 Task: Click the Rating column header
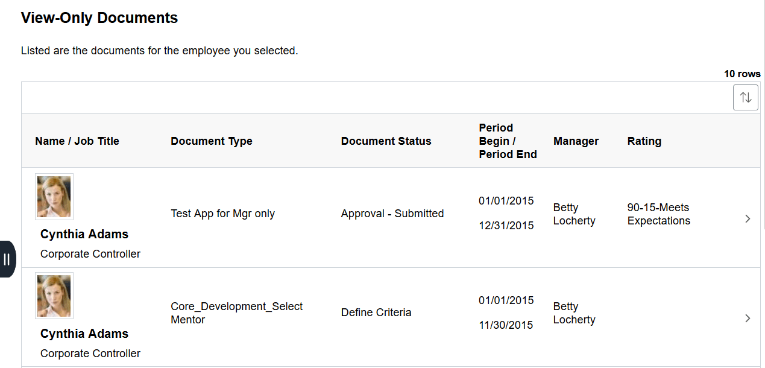point(644,141)
